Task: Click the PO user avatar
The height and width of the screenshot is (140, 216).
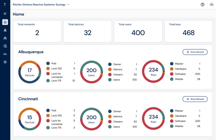Action: coord(212,5)
